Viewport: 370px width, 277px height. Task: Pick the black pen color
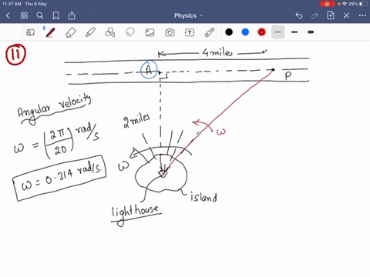click(229, 32)
